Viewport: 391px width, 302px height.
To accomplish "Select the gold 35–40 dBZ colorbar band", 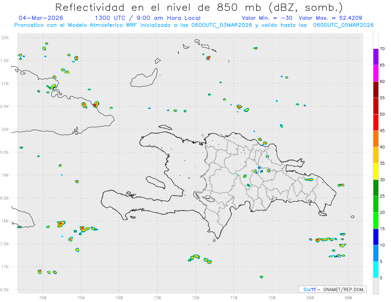I will click(x=376, y=155).
